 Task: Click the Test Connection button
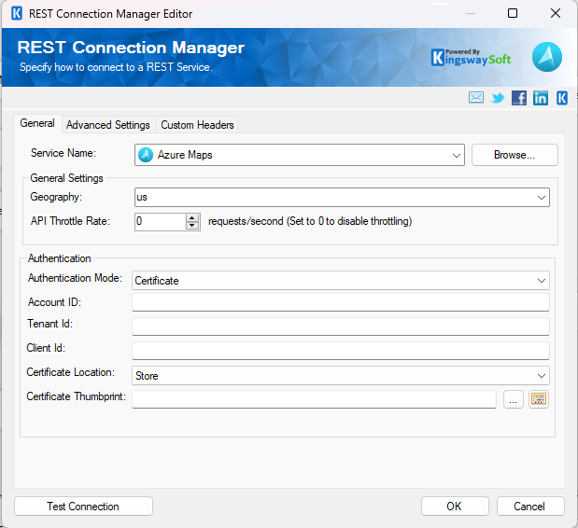(83, 507)
